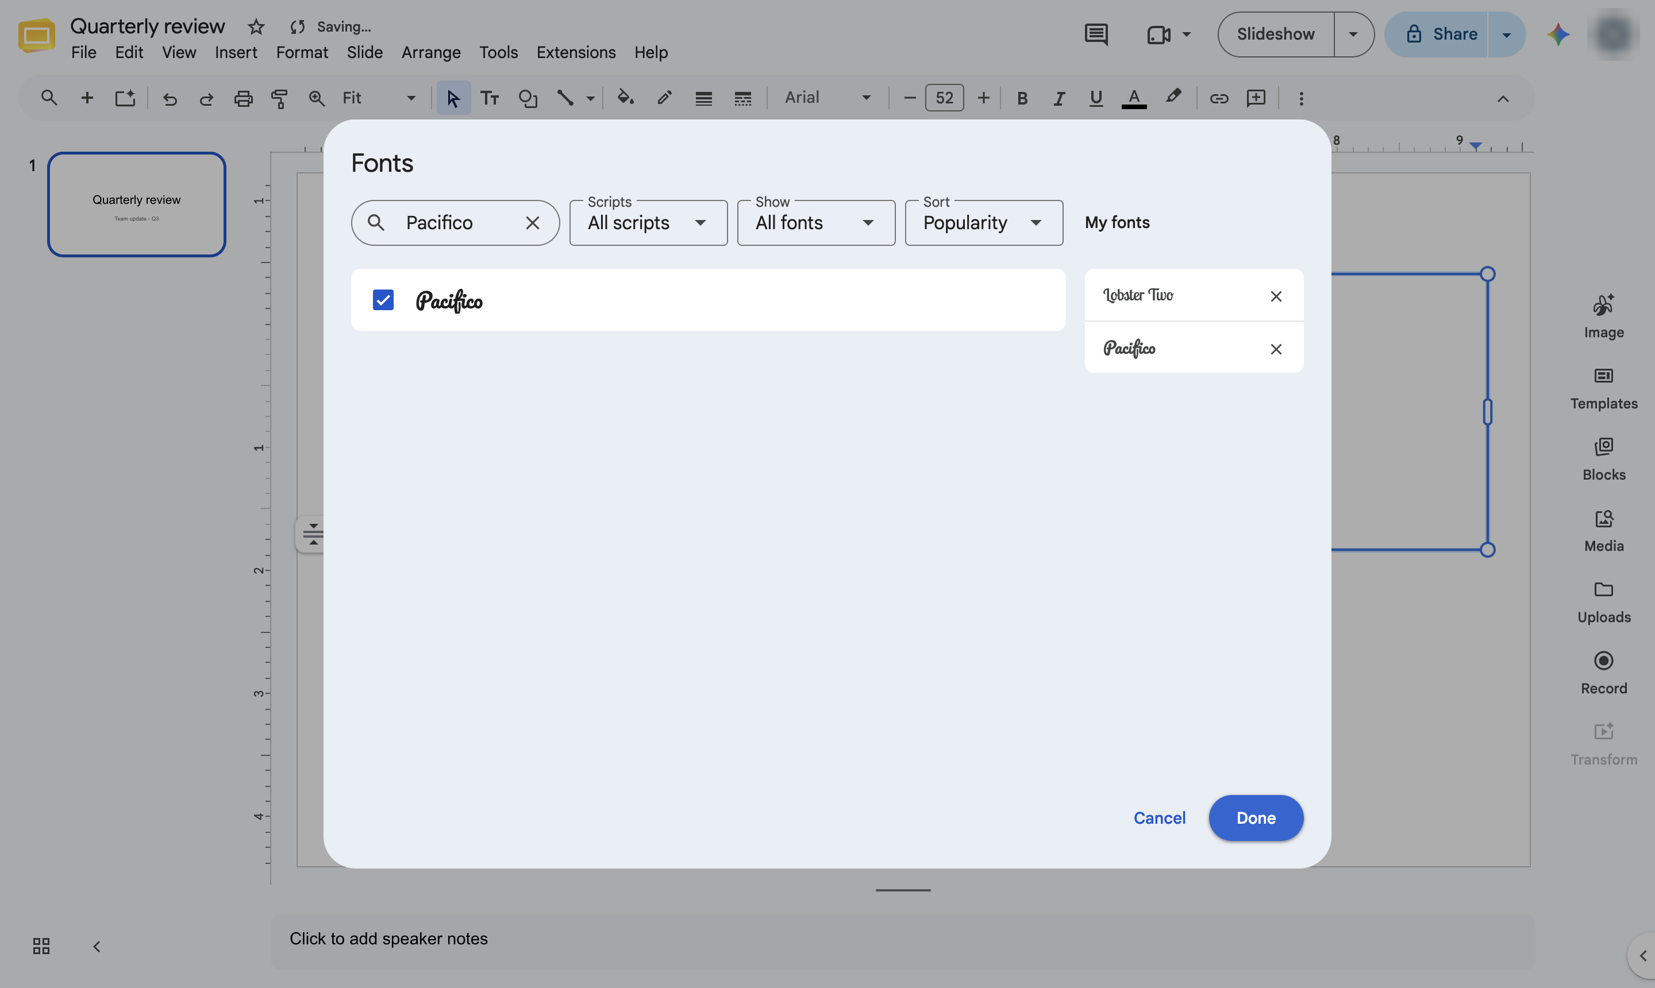Viewport: 1655px width, 988px height.
Task: Cancel the Fonts dialog
Action: (1159, 817)
